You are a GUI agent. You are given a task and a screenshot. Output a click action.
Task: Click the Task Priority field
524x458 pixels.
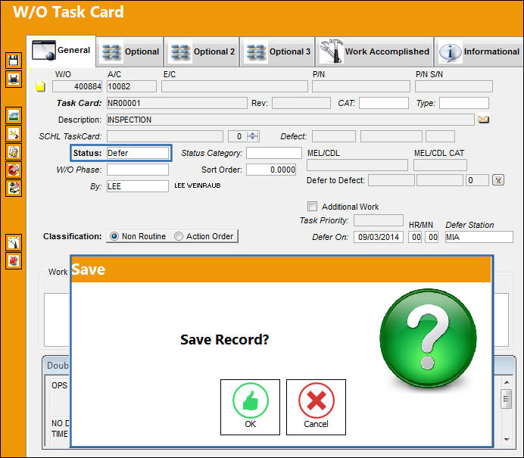379,220
